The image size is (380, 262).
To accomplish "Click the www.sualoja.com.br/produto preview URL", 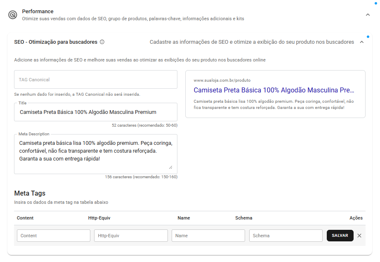I will click(x=222, y=80).
